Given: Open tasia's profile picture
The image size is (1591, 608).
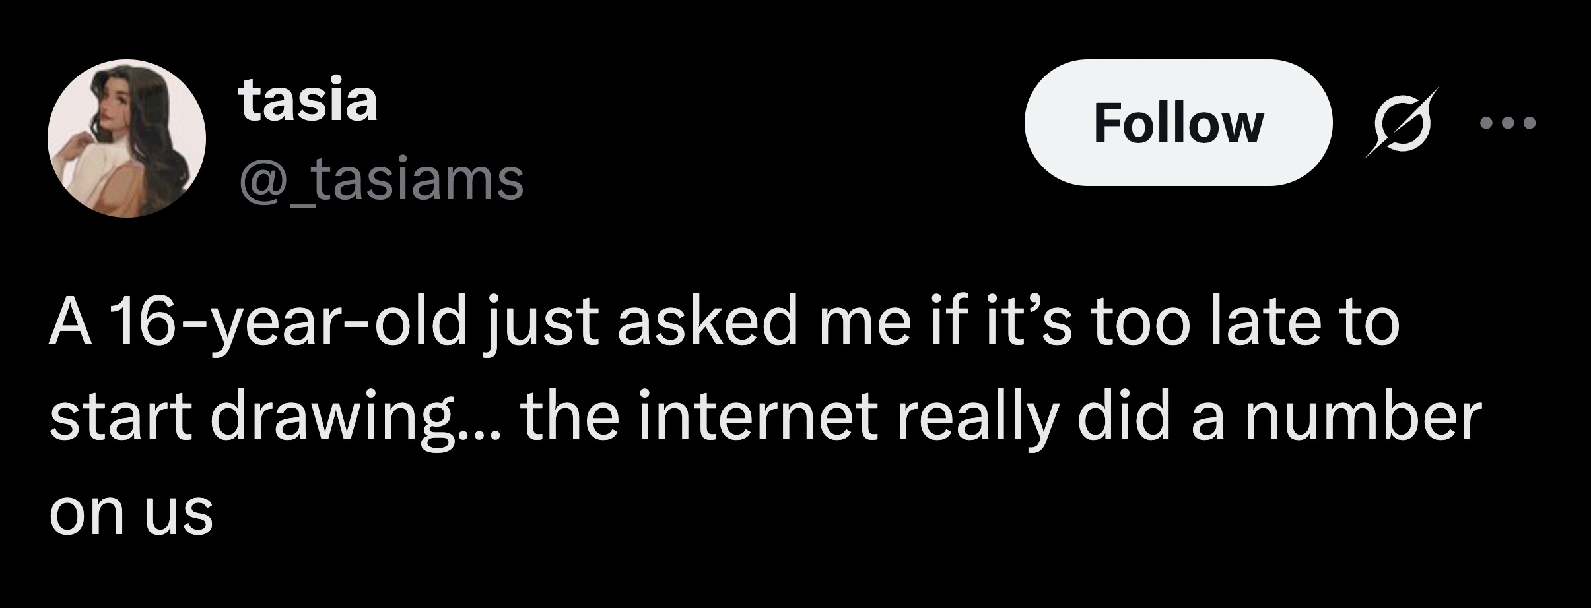Looking at the screenshot, I should [127, 139].
